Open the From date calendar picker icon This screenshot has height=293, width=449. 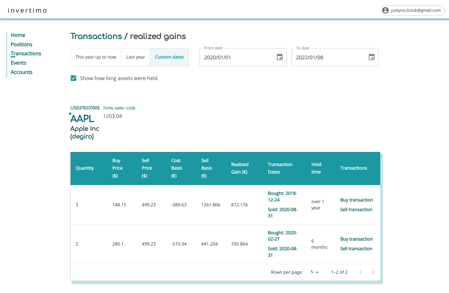coord(280,57)
